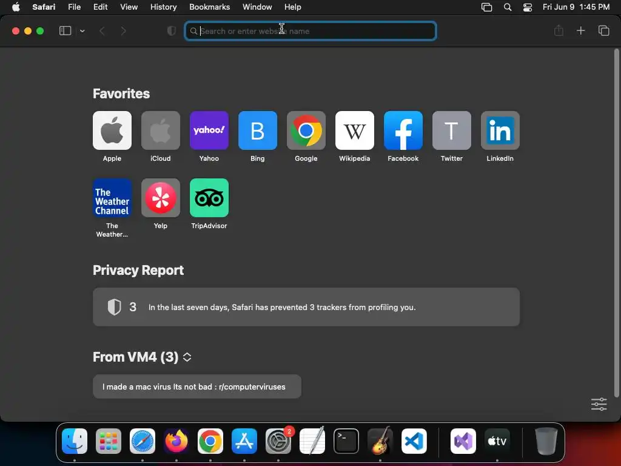Open Terminal from the Dock
Screen dimensions: 621x466
pos(346,441)
